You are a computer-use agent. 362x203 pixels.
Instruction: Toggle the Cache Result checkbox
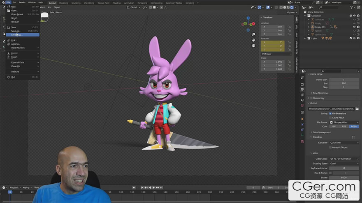(330, 118)
